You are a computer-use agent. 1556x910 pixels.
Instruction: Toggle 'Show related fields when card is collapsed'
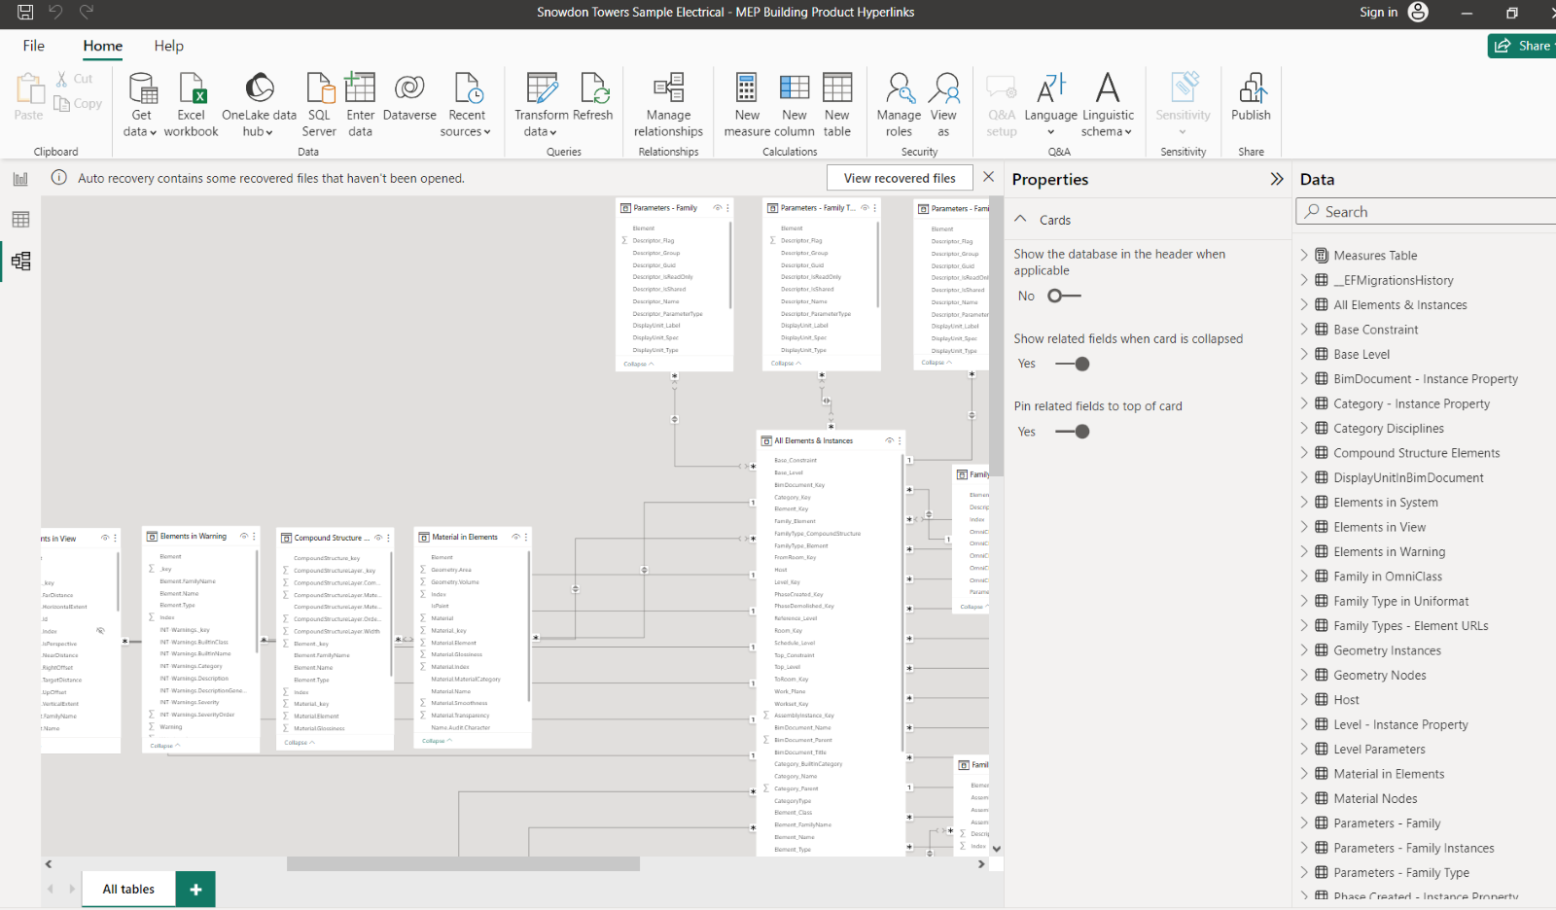point(1070,364)
